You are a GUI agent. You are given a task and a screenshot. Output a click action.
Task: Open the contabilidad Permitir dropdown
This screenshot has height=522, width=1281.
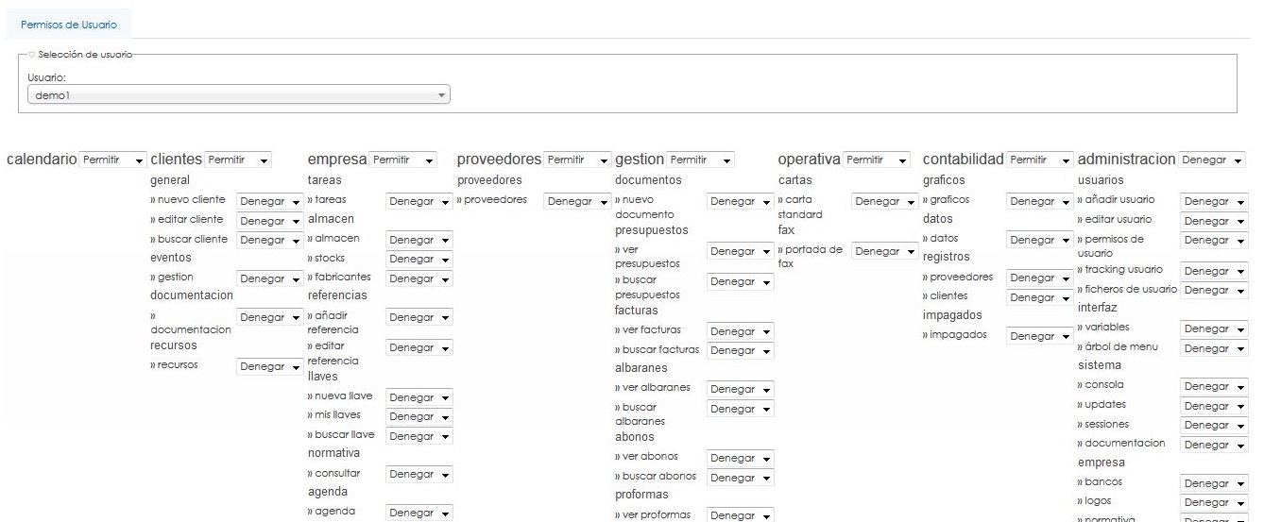tap(1039, 160)
